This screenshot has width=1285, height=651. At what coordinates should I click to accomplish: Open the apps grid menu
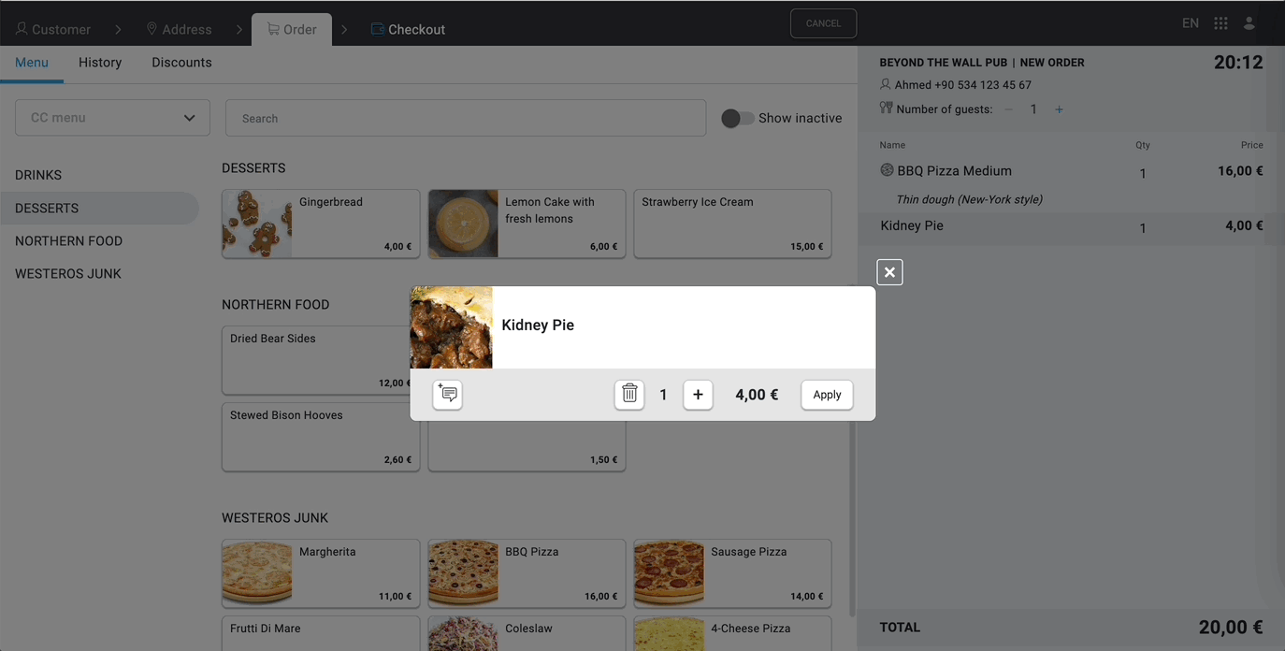point(1220,23)
